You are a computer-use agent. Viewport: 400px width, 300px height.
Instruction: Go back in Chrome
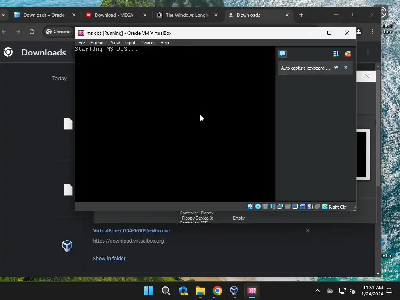click(4, 32)
